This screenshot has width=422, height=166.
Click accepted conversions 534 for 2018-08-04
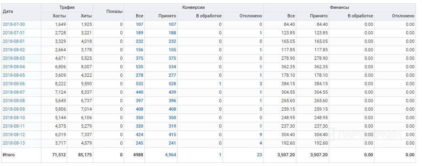click(x=172, y=67)
